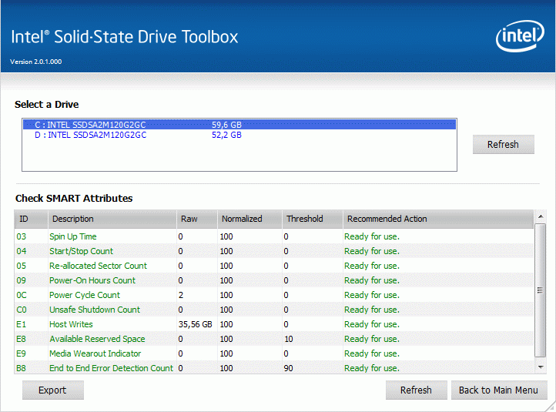Refresh the SMART attributes table
This screenshot has width=556, height=412.
pos(417,390)
